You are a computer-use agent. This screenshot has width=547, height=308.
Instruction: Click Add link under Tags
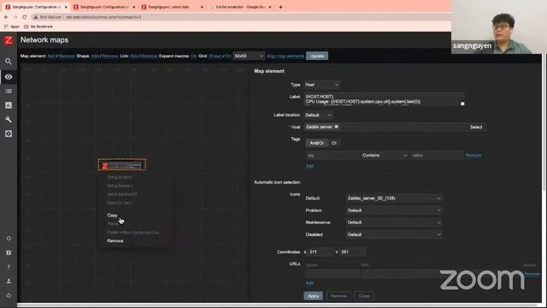(309, 166)
